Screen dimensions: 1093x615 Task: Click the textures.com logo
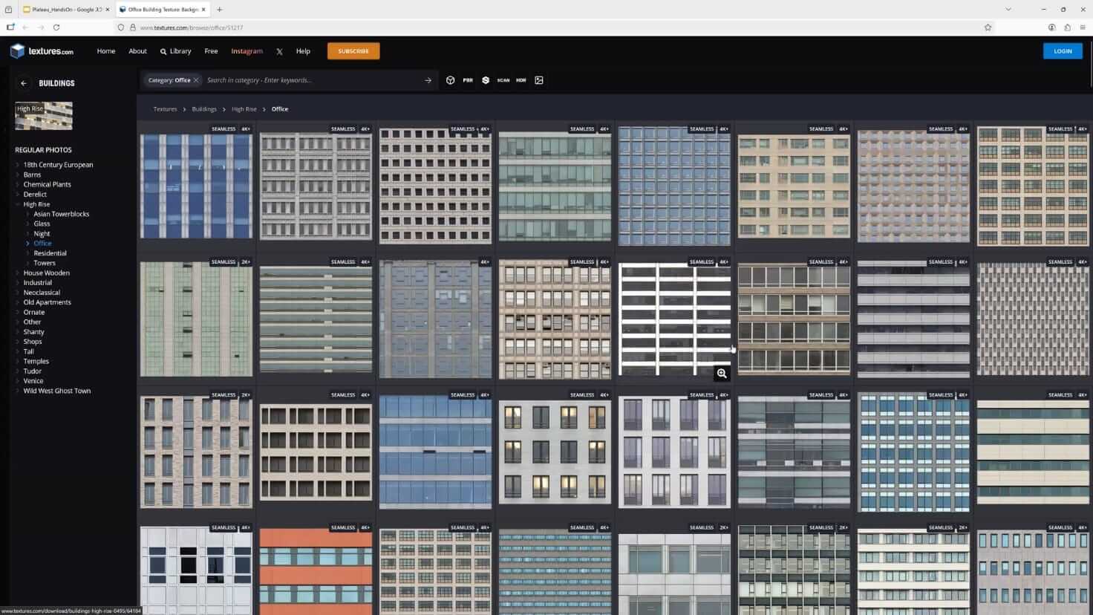point(42,51)
